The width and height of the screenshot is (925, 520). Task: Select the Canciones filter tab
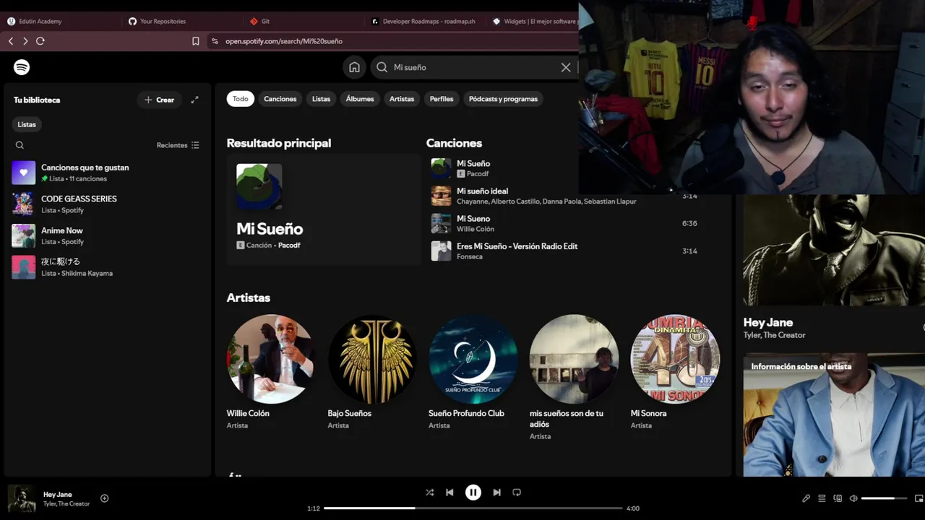[x=280, y=99]
